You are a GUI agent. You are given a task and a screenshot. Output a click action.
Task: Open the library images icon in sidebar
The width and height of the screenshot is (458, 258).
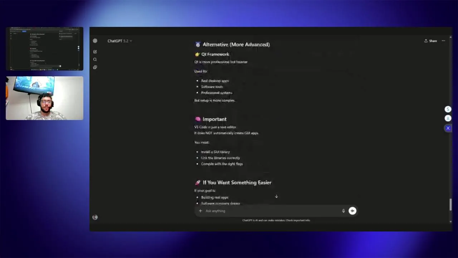[95, 67]
